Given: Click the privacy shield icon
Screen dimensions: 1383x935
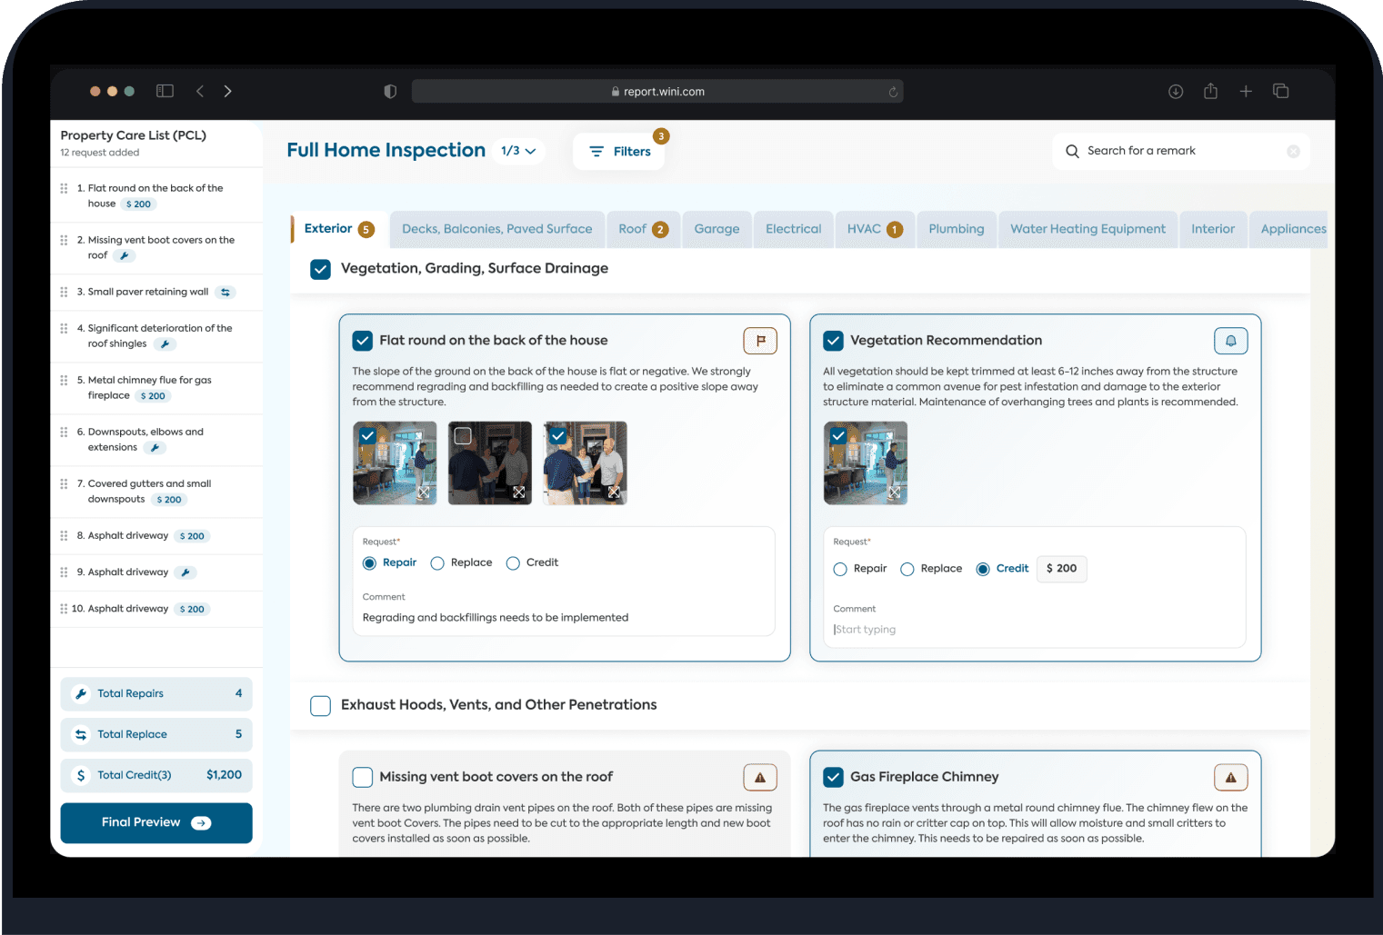Looking at the screenshot, I should click(390, 91).
